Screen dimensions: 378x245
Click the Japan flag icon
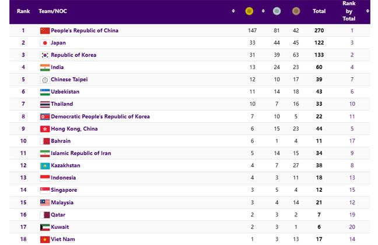click(44, 43)
